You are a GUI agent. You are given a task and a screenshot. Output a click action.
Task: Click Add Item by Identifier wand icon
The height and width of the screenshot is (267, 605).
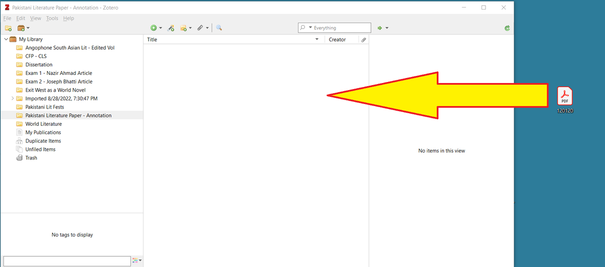click(171, 28)
